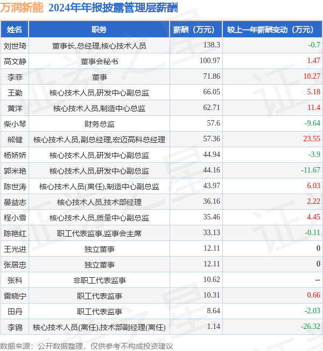The image size is (323, 351).
Task: Click the salary value 138.3
Action: (212, 45)
